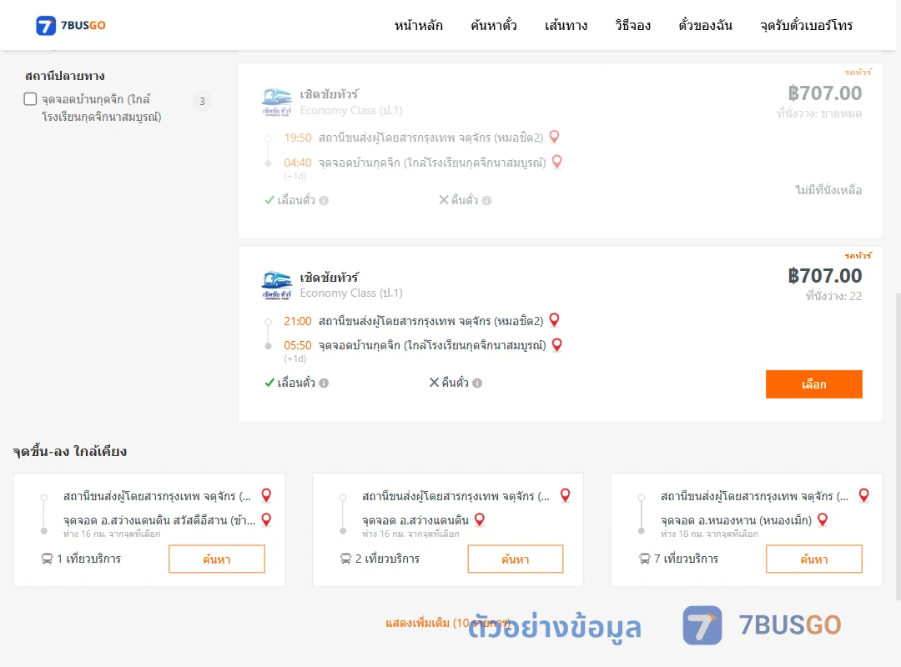Show map pin for 04:40 arrival stop

(556, 162)
